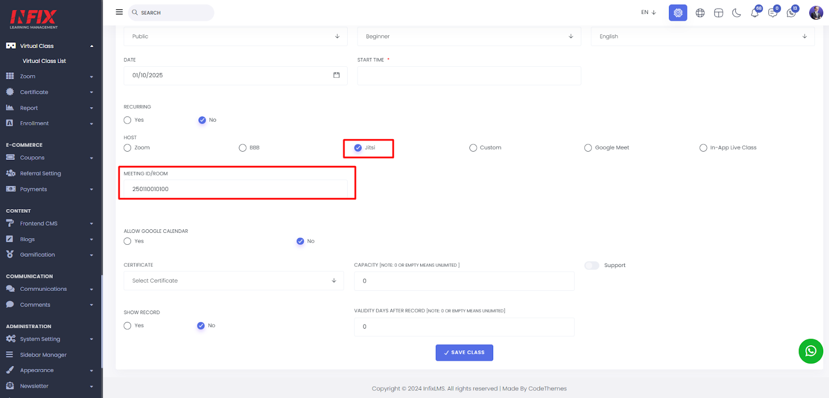Select Yes for Recurring
Viewport: 829px width, 398px height.
127,120
